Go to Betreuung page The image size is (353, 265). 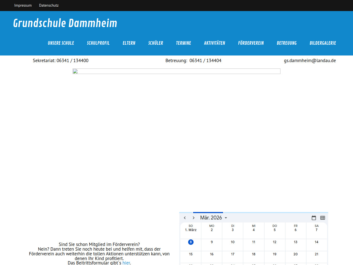[x=287, y=43]
